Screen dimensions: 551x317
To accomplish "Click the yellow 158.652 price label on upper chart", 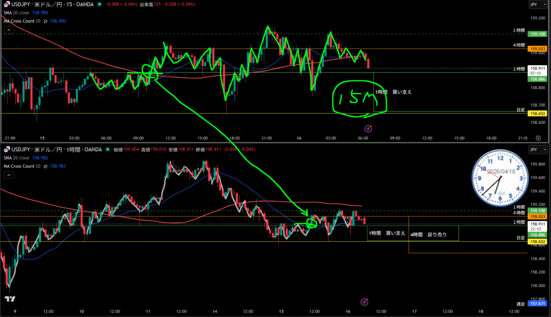I will (x=538, y=114).
